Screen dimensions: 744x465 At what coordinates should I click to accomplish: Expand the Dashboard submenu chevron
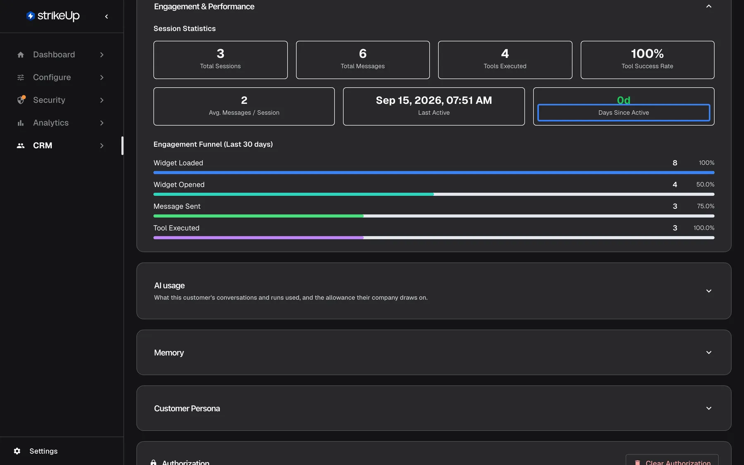pyautogui.click(x=102, y=55)
